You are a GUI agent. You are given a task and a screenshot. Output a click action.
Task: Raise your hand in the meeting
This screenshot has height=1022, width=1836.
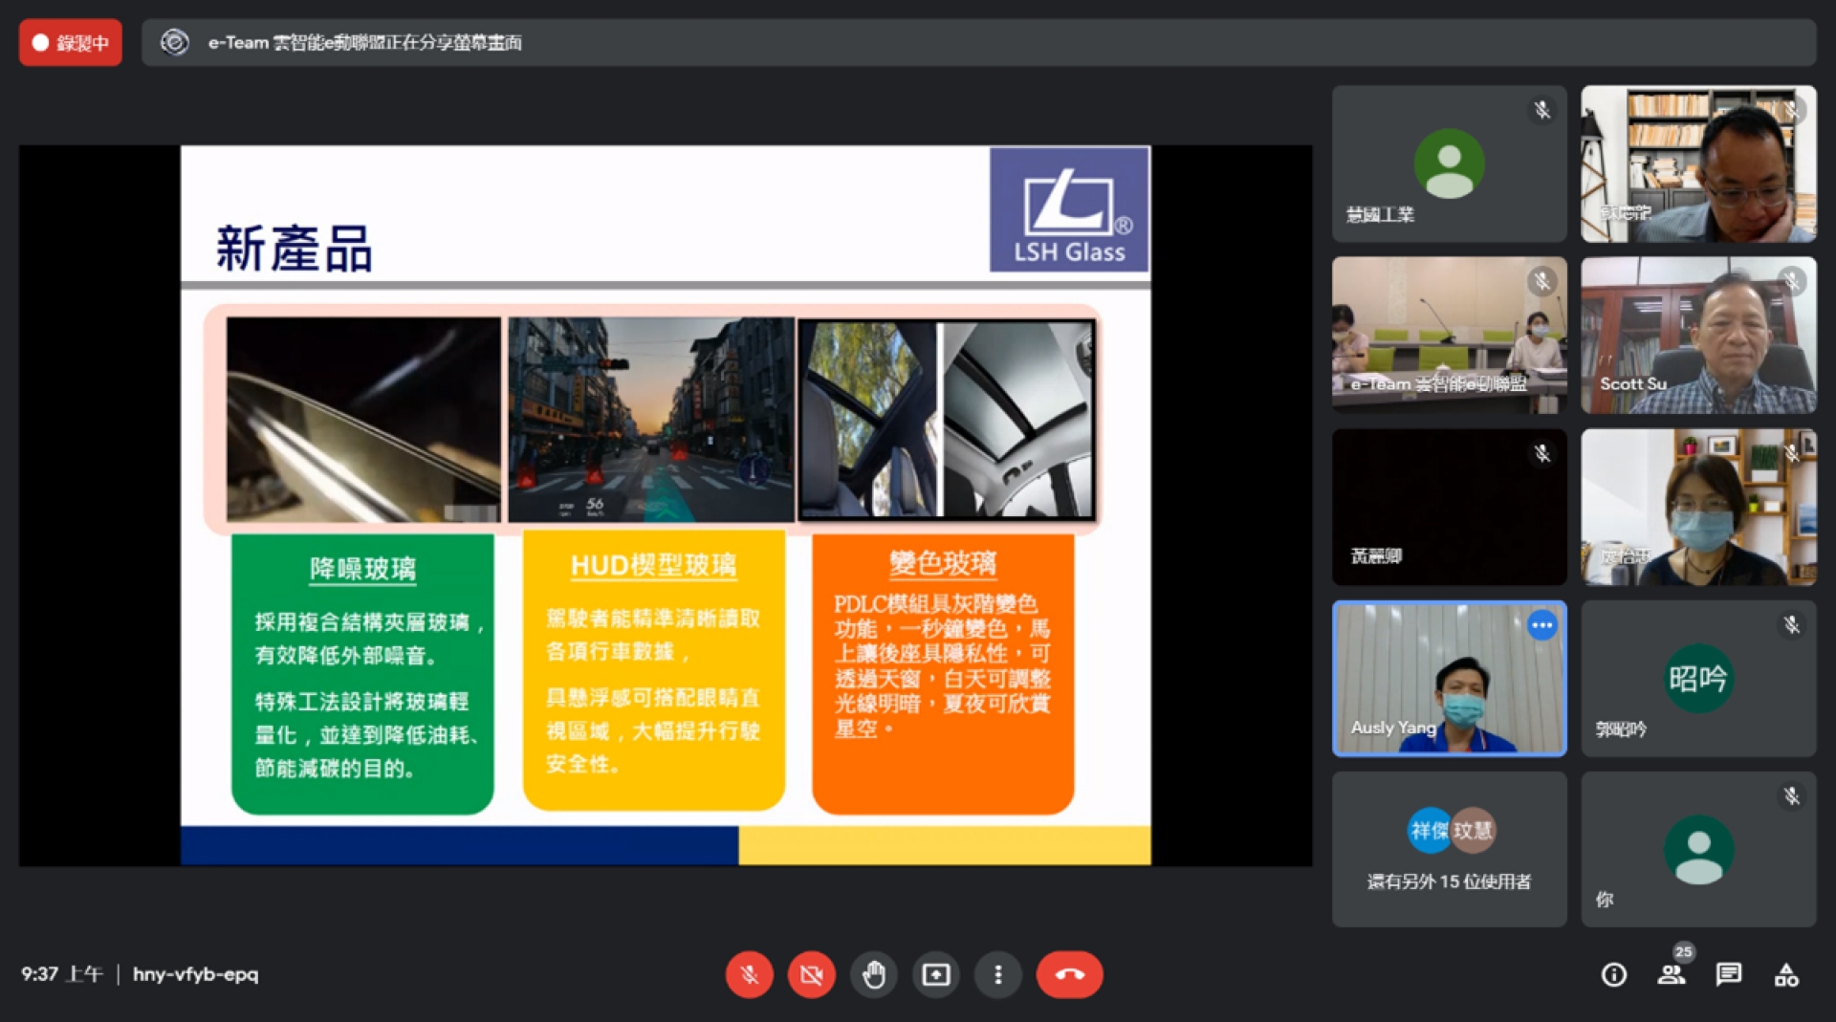[x=873, y=974]
